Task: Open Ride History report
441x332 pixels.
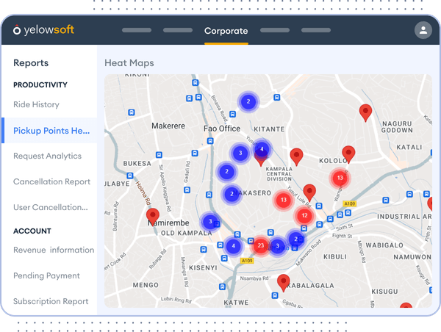Action: [x=36, y=104]
